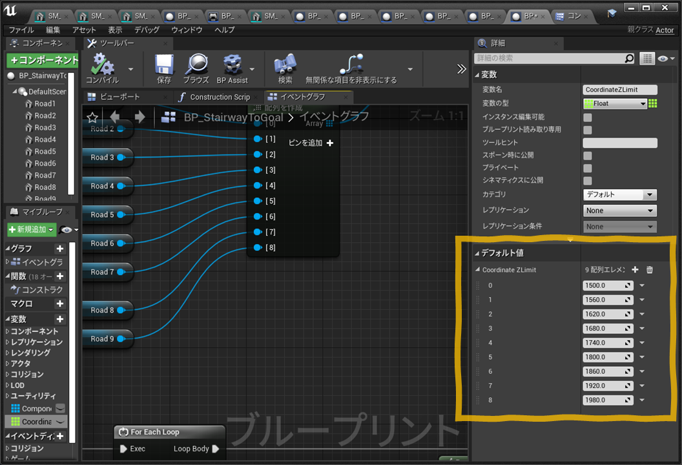Screen dimensions: 682x465
Task: Click the parent class Actor link
Action: point(665,30)
